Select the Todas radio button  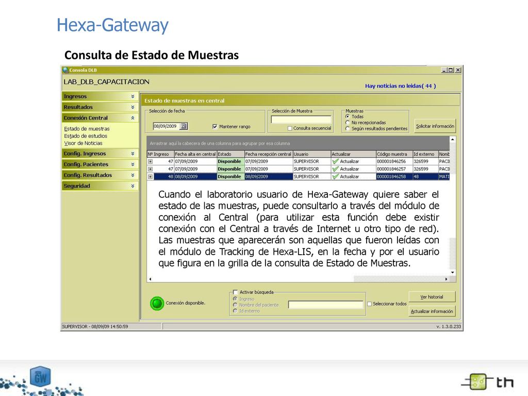click(x=348, y=117)
